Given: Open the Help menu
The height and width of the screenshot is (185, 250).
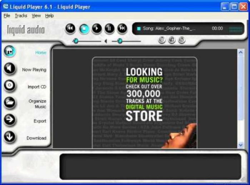Looking at the screenshot, I should (x=49, y=16).
